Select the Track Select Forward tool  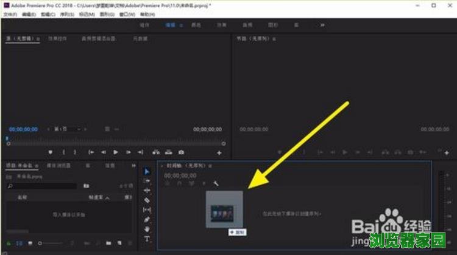point(147,181)
